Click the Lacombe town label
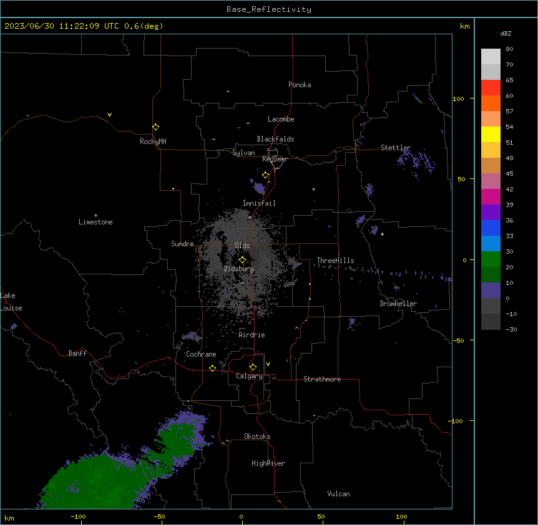 (x=281, y=119)
